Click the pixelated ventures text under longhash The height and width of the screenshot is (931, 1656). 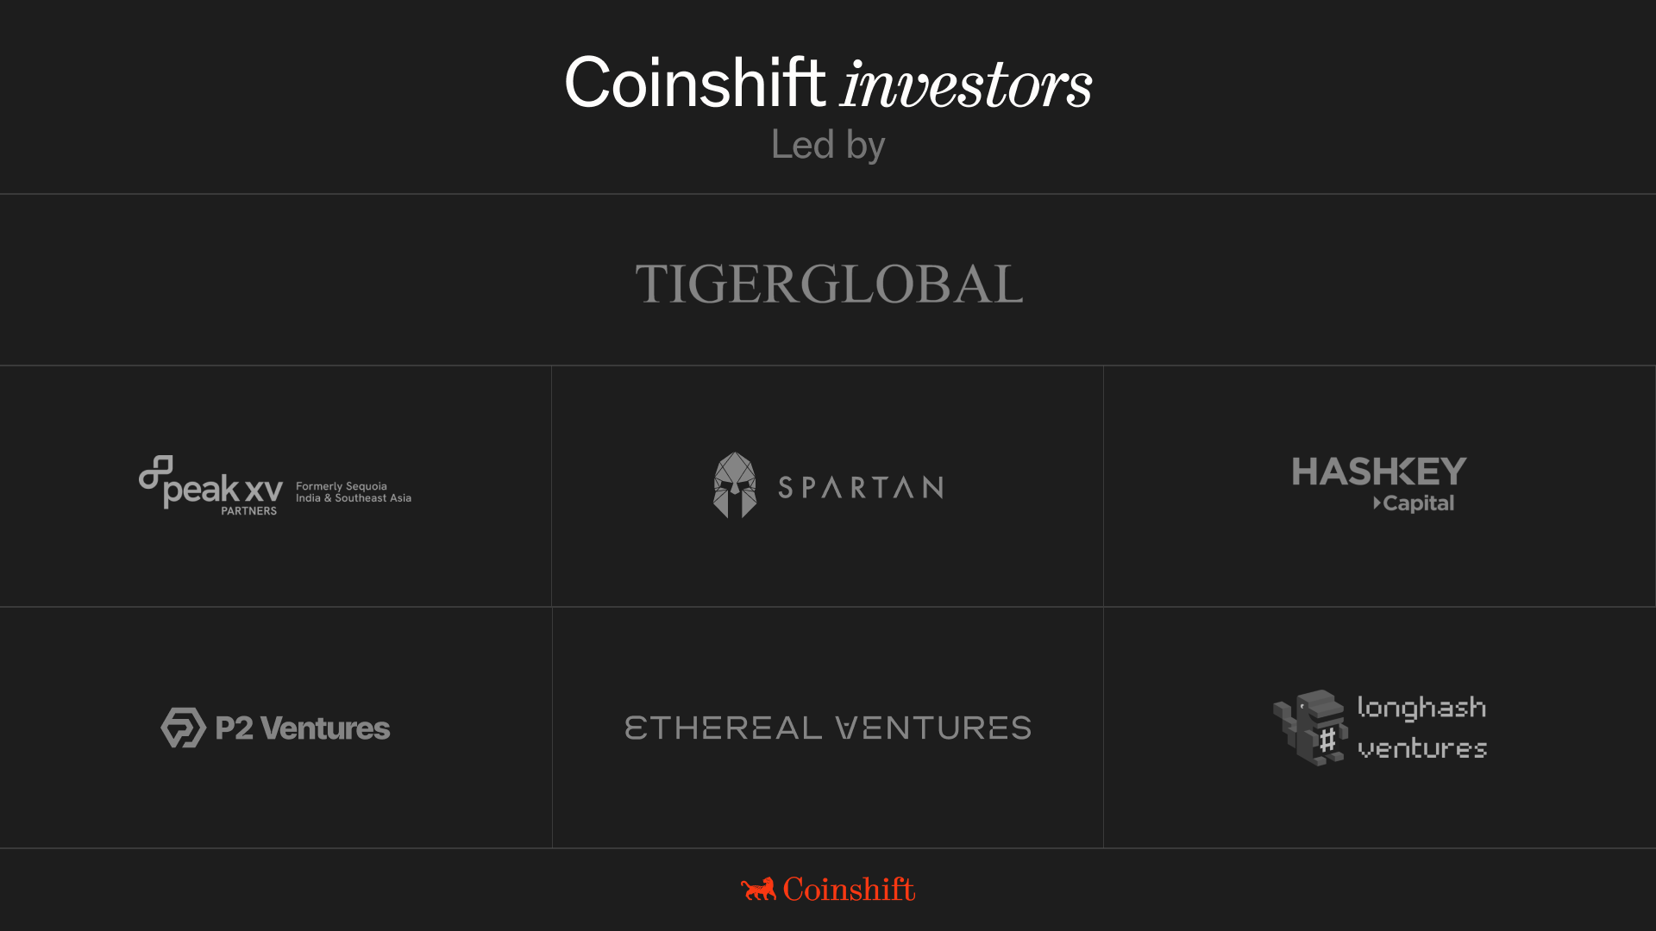point(1422,748)
